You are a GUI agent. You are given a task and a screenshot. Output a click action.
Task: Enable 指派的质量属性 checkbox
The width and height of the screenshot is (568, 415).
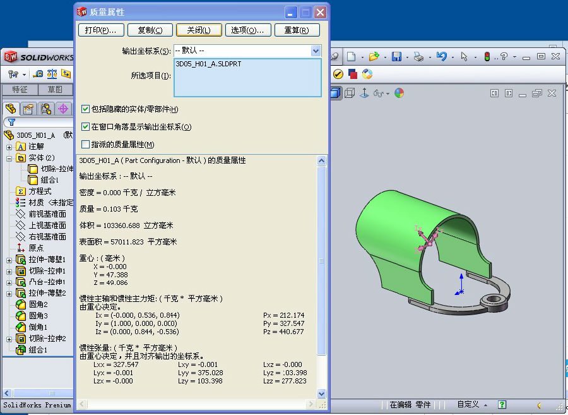pyautogui.click(x=86, y=145)
